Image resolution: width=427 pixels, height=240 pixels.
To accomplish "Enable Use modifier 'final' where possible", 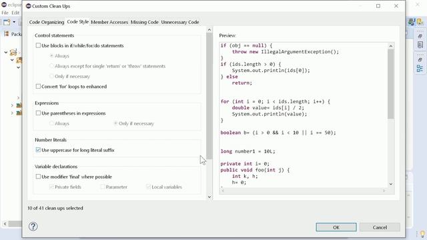I will click(38, 177).
